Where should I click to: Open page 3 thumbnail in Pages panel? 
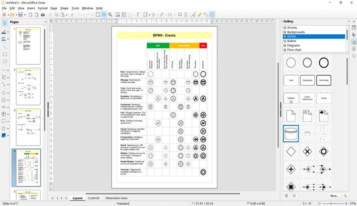point(28,127)
